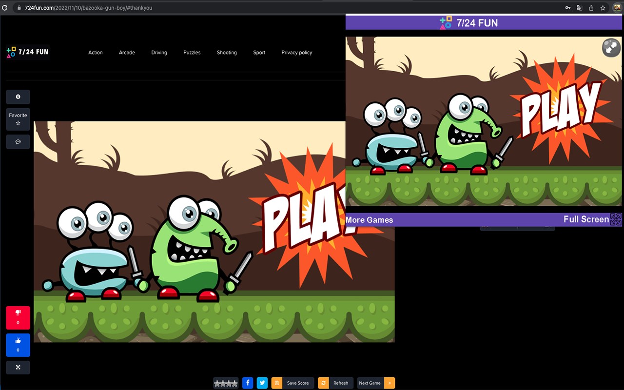Click the expand fullscreen icon in sidebar
The width and height of the screenshot is (624, 390).
[x=18, y=367]
